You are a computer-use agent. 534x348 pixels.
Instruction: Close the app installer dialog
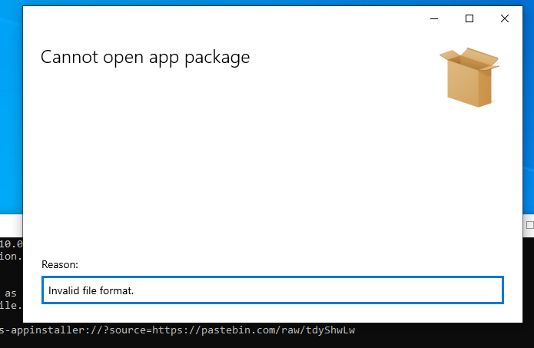tap(505, 18)
